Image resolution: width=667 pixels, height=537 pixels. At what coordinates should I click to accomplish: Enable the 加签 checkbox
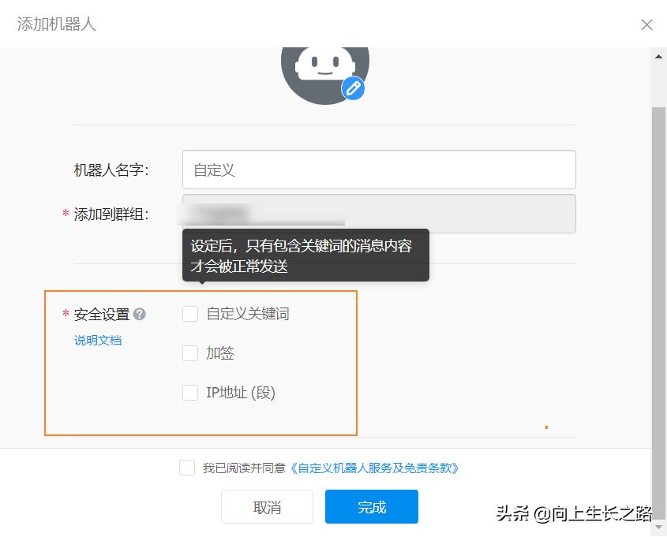[189, 352]
